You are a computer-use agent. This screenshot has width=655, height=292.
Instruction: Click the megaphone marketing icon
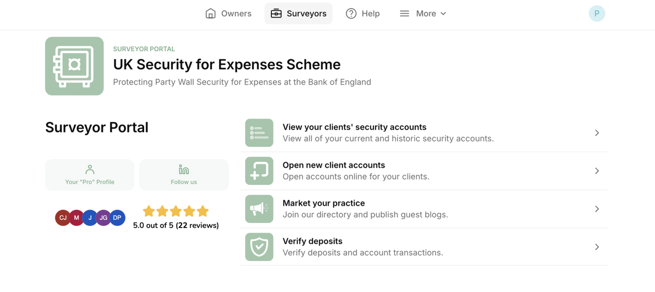259,209
